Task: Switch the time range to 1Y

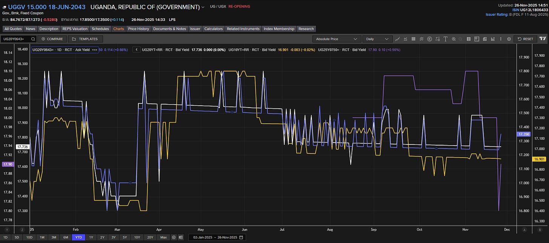Action: 91,237
